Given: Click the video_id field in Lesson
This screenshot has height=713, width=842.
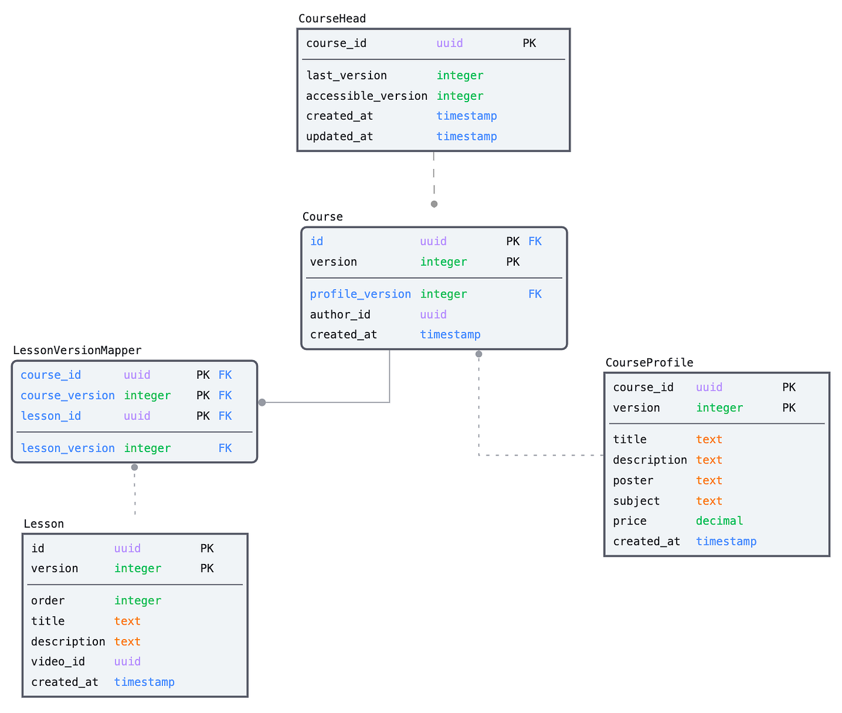Looking at the screenshot, I should click(x=58, y=661).
